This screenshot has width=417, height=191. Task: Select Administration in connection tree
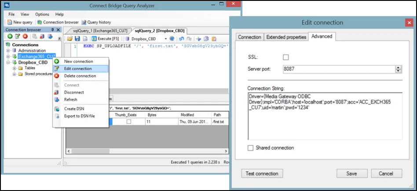[32, 51]
